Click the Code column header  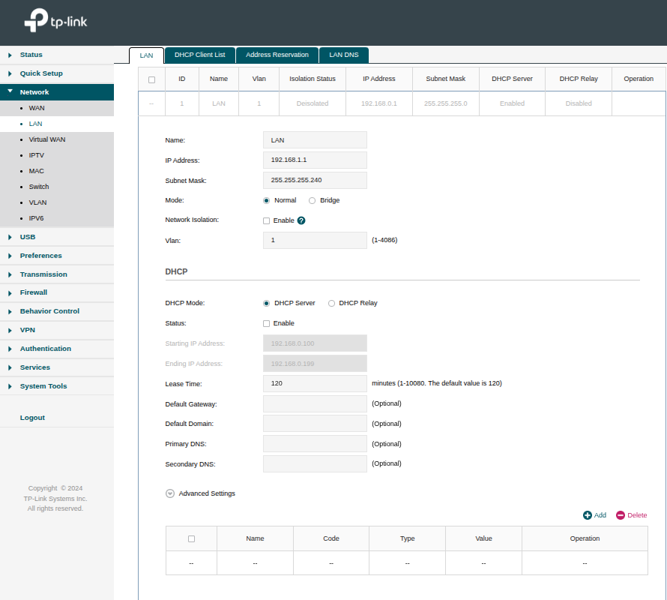point(331,538)
